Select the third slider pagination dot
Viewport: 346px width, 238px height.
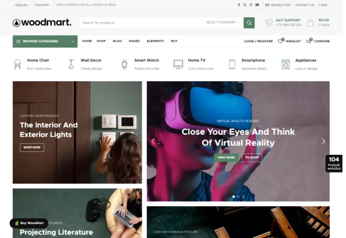click(x=243, y=196)
